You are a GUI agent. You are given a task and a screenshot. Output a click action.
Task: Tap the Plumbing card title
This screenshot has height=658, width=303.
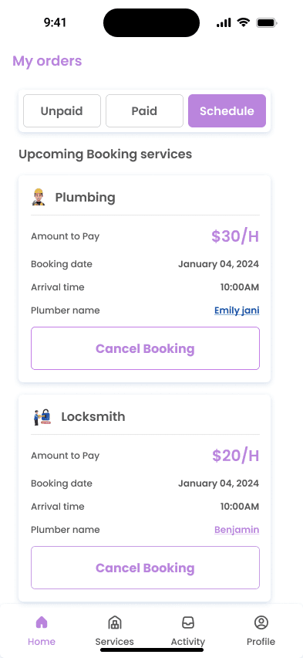[85, 198]
